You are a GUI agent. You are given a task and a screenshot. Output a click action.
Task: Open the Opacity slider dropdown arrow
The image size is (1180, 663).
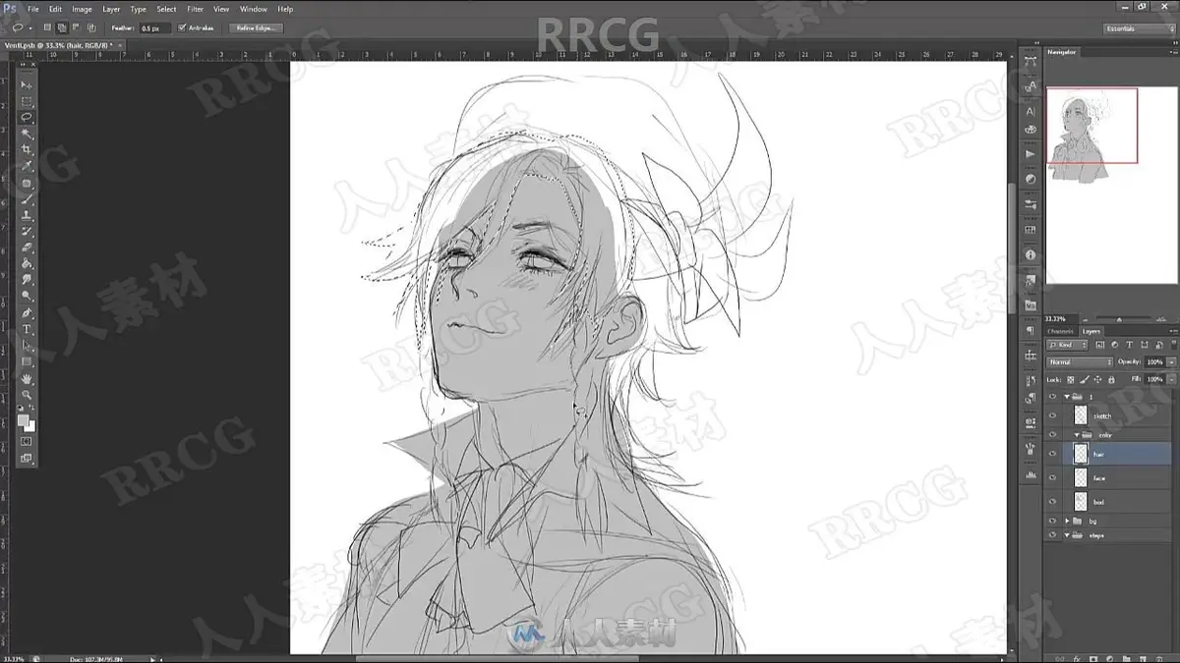[x=1171, y=362]
